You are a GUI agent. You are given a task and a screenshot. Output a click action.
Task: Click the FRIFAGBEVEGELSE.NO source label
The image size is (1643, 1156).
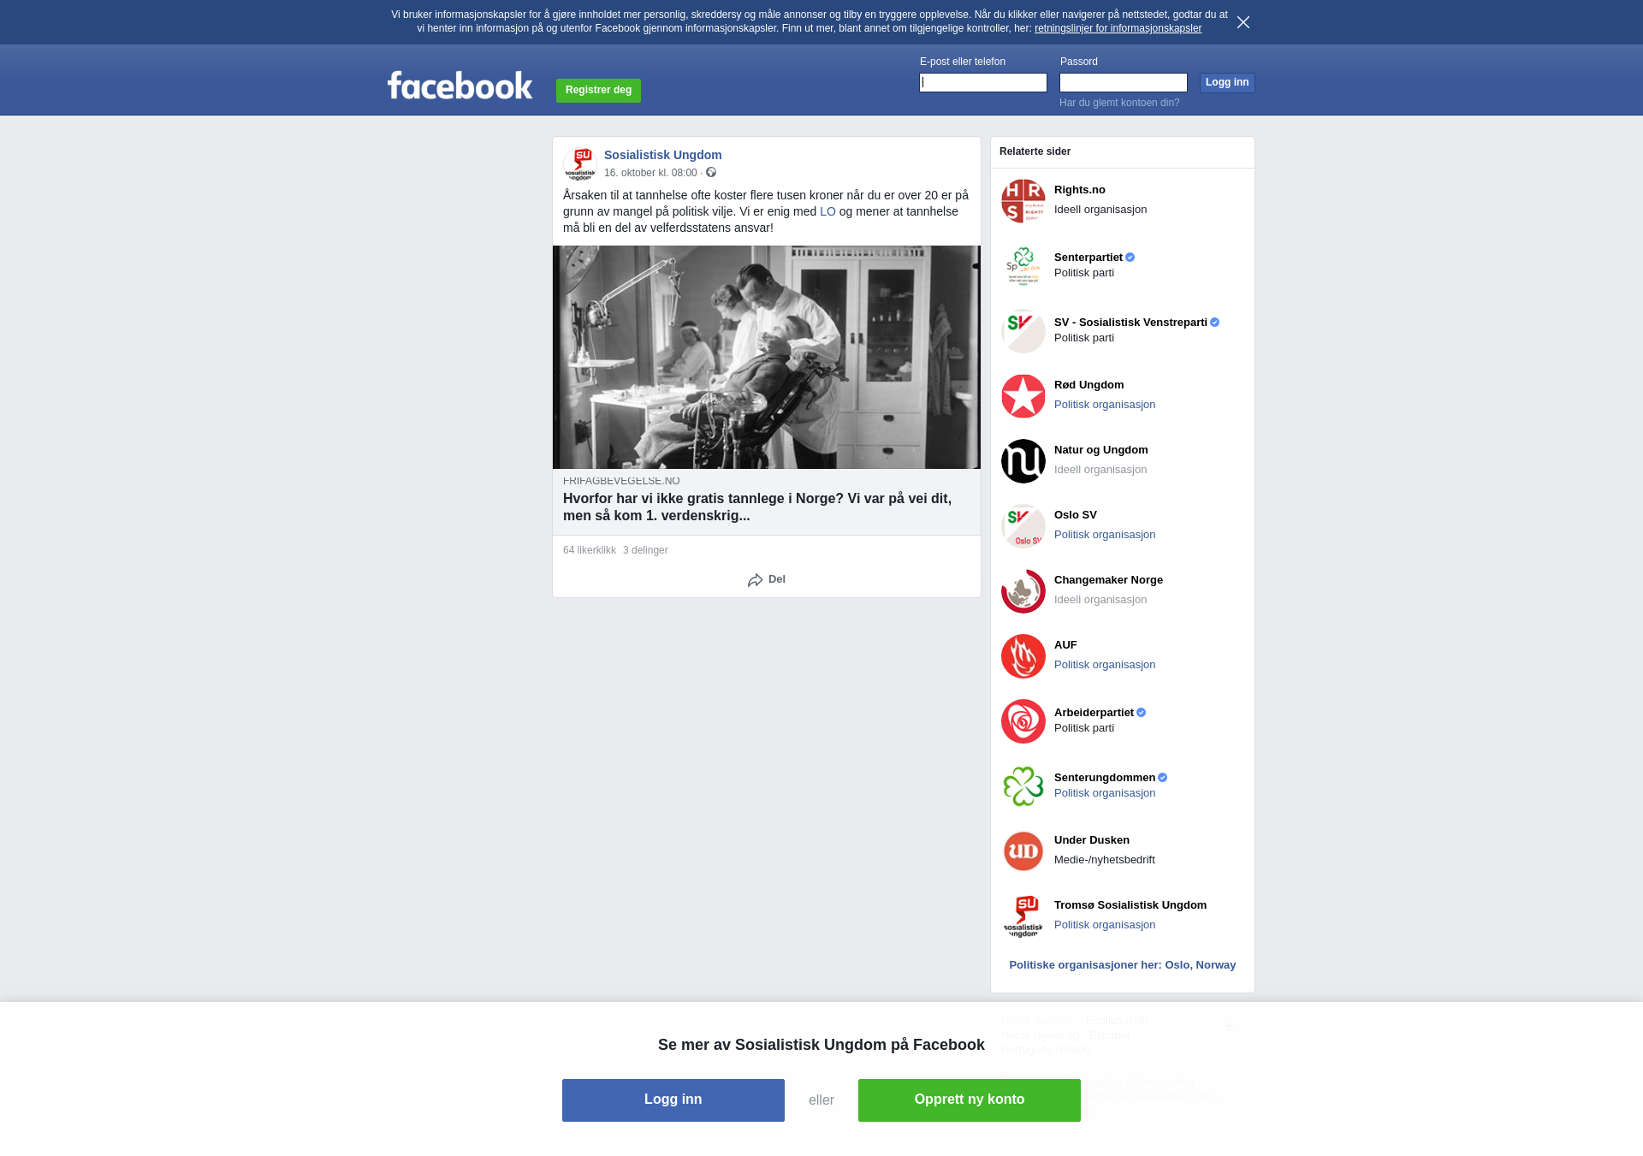621,481
